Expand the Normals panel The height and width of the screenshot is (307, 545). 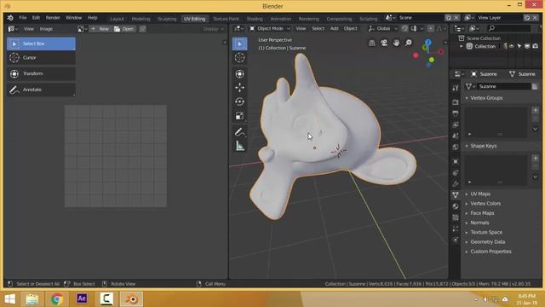[467, 223]
